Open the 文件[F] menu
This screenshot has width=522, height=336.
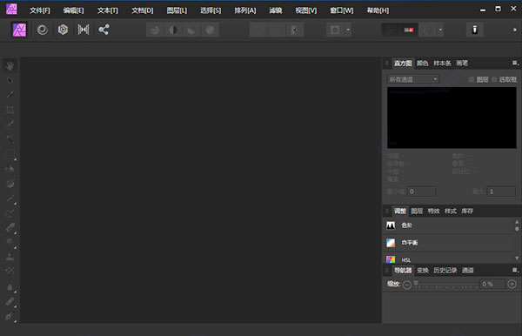[40, 10]
